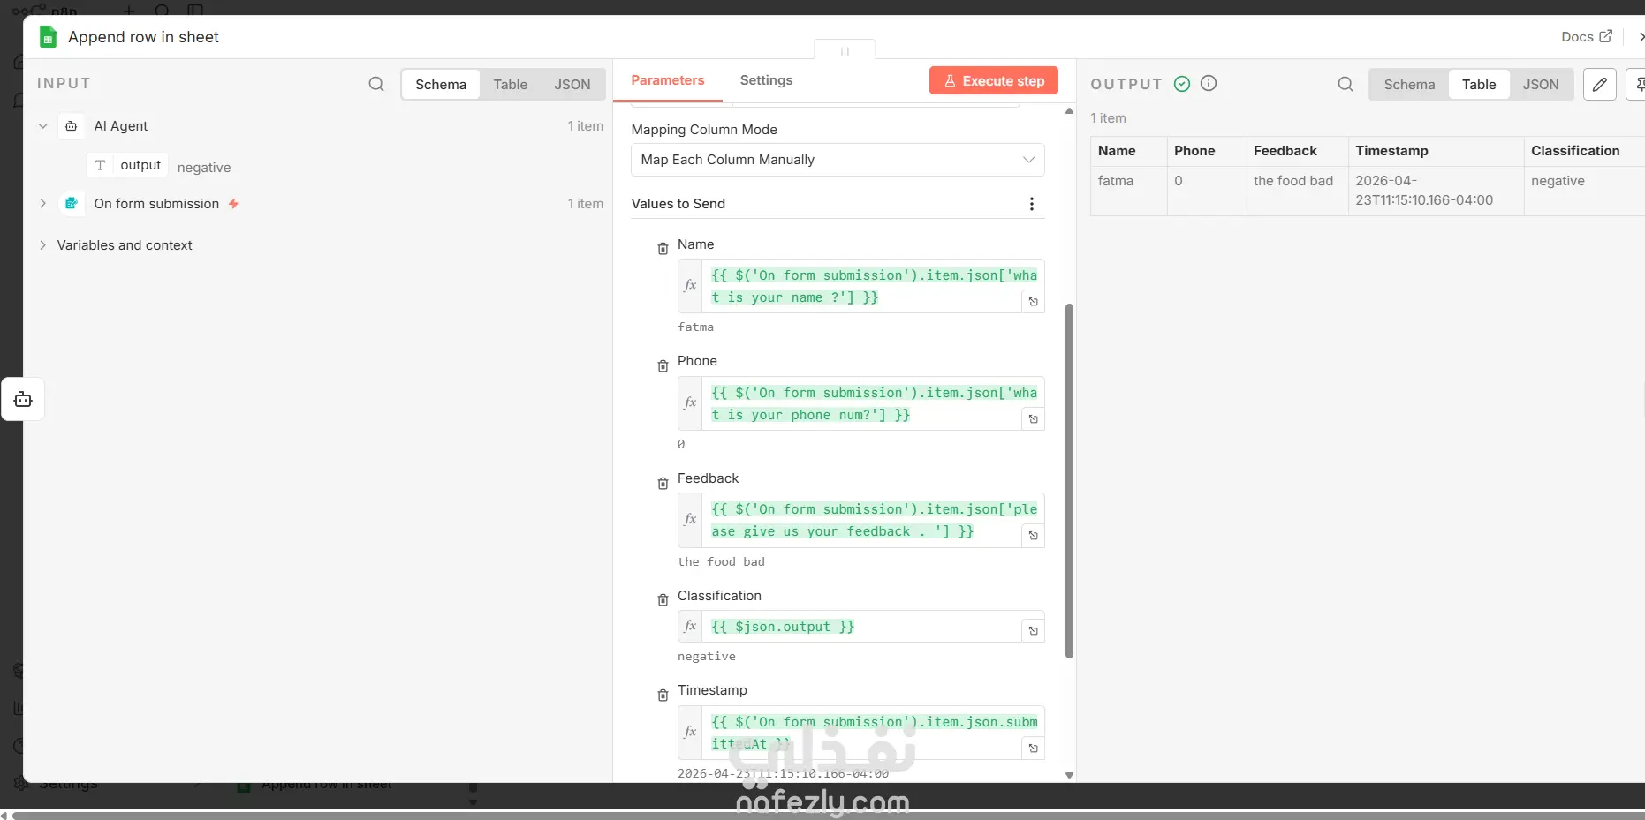Edit output with the pencil icon
Image resolution: width=1645 pixels, height=820 pixels.
[x=1600, y=85]
